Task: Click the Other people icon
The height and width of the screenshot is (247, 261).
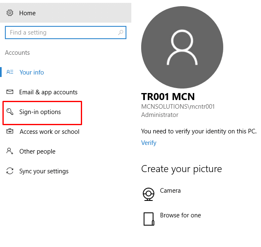Action: coord(10,151)
